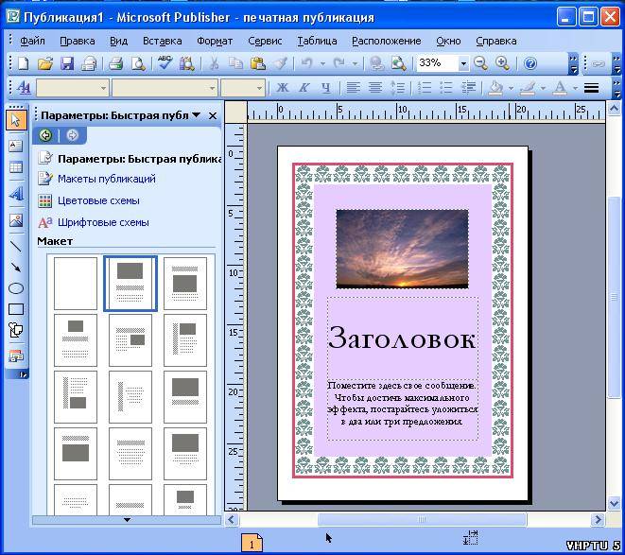Select the Picture Frame tool
This screenshot has height=555, width=625.
pos(15,220)
